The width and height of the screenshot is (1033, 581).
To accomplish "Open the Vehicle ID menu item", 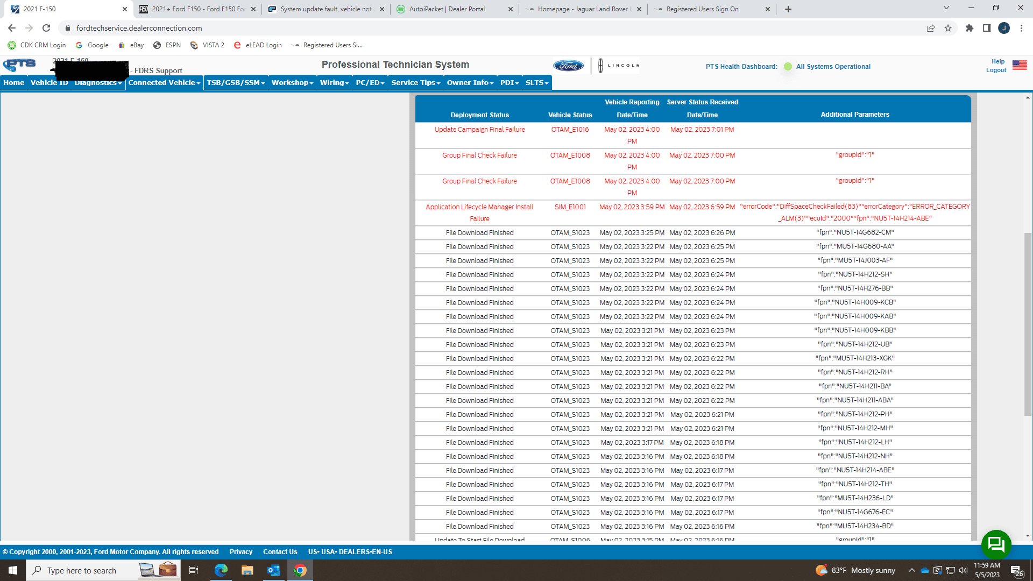I will (49, 83).
